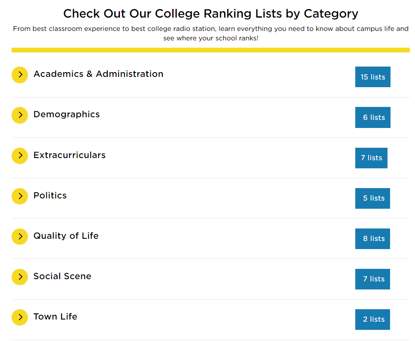Image resolution: width=415 pixels, height=341 pixels.
Task: Expand Quality of Life using its chevron
Action: [20, 236]
